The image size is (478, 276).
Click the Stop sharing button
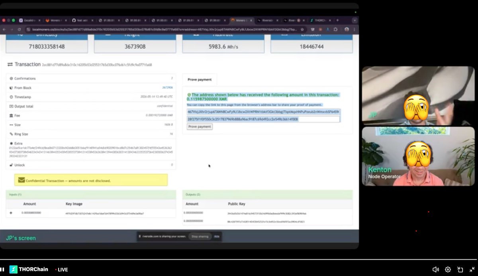tap(200, 237)
